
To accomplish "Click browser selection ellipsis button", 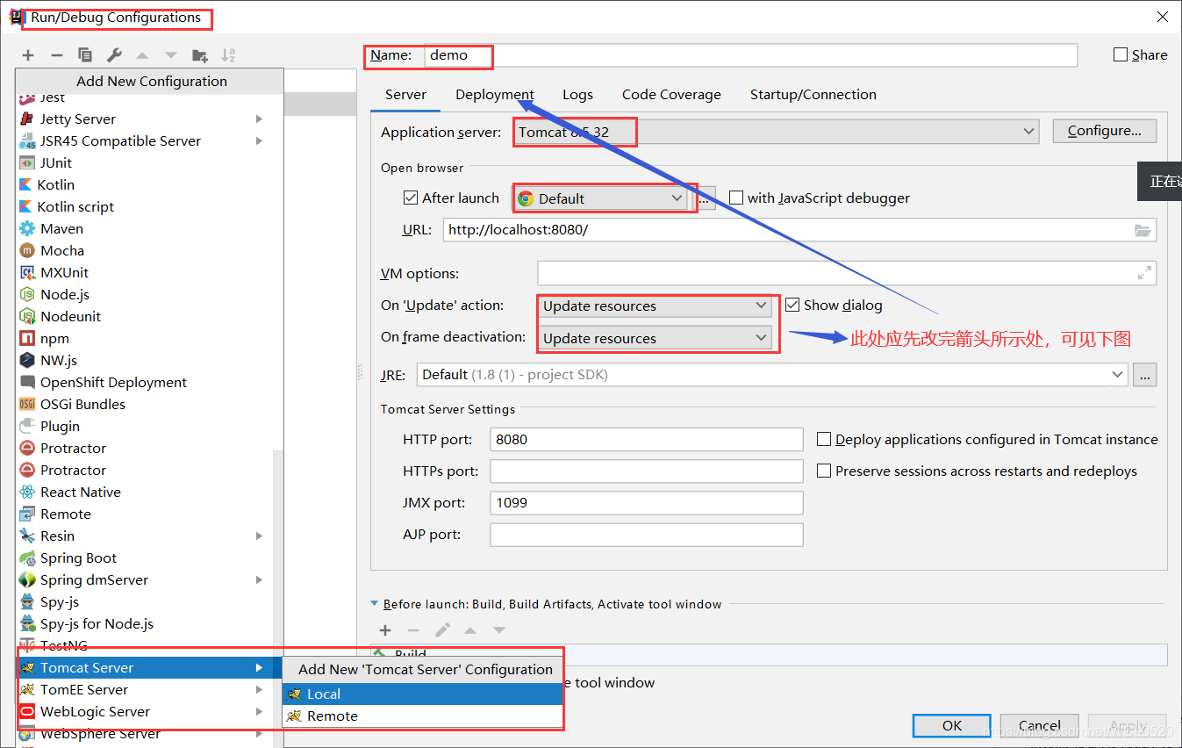I will click(x=705, y=198).
